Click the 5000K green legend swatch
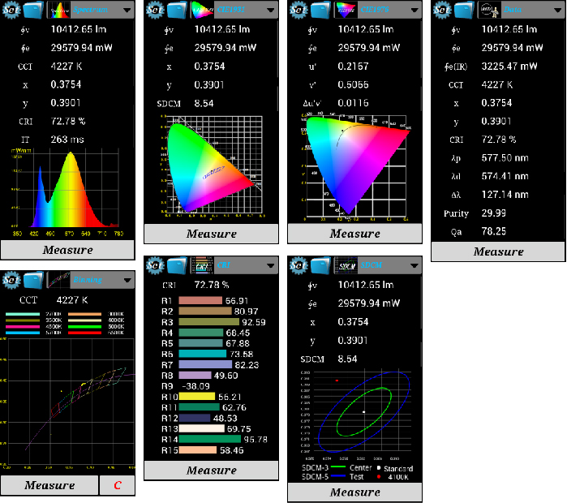The height and width of the screenshot is (503, 567). click(84, 327)
